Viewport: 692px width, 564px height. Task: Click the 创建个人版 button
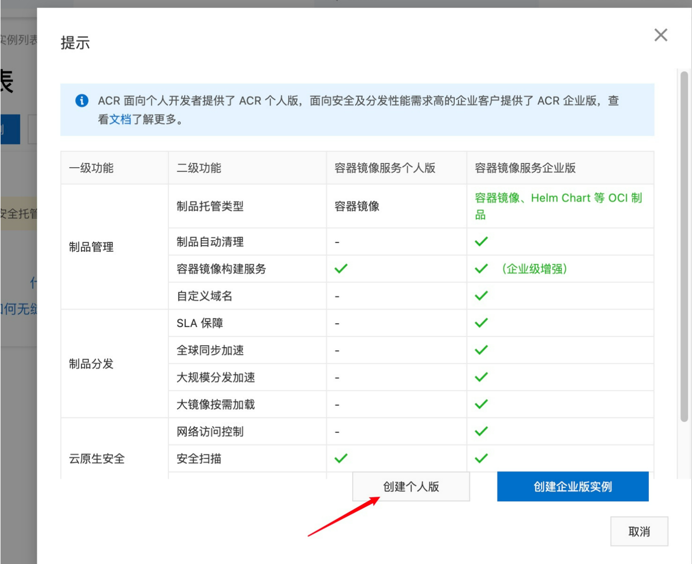tap(411, 487)
